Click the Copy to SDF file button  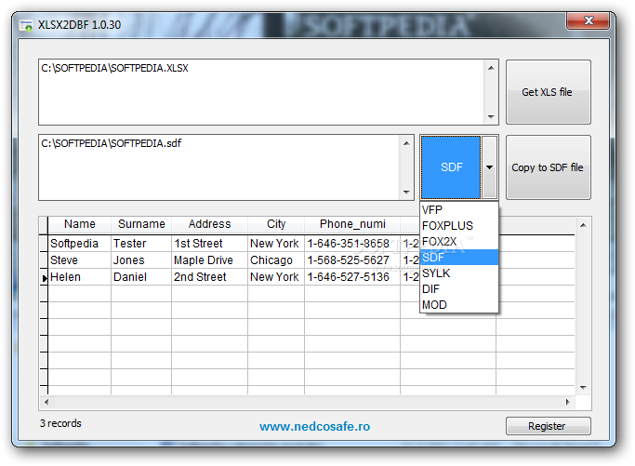(x=548, y=166)
